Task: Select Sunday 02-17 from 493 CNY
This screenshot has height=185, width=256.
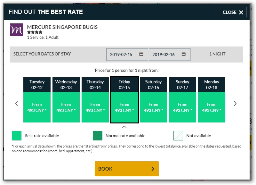Action: point(182,100)
